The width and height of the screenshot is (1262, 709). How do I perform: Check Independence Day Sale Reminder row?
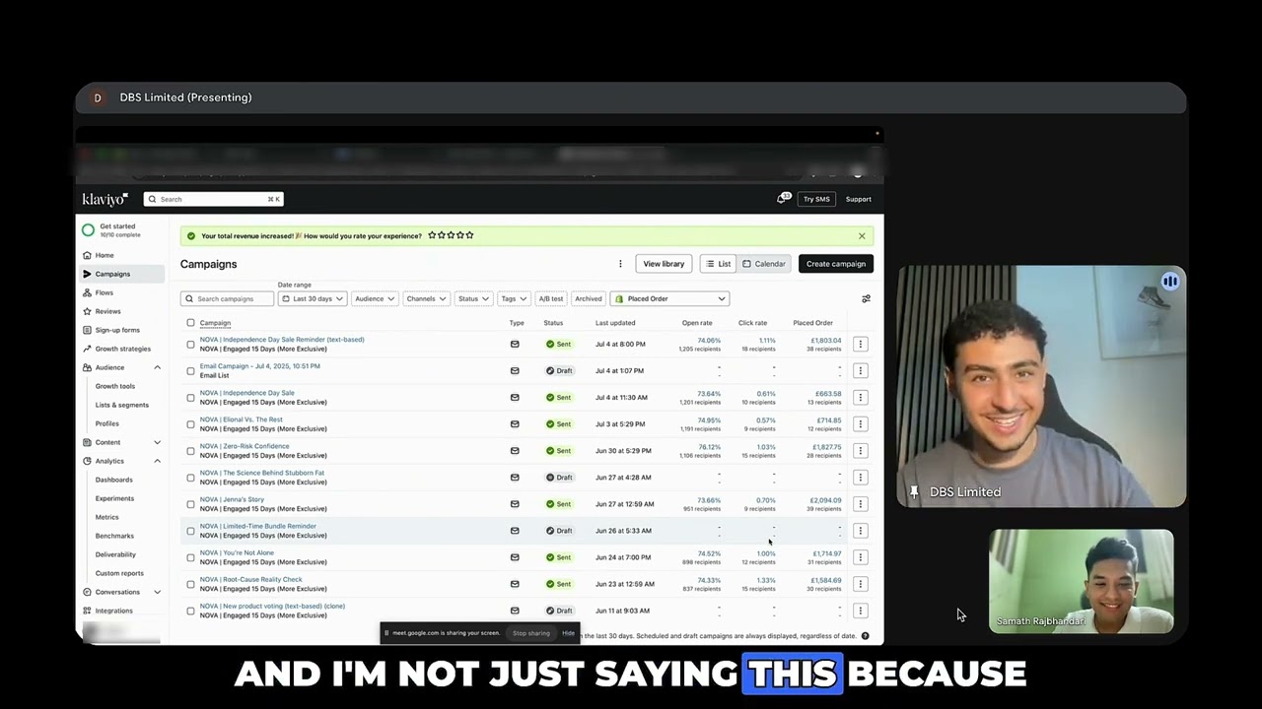[x=190, y=344]
